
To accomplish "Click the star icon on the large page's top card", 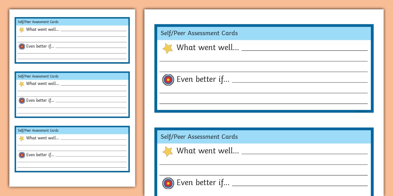I will 167,48.
